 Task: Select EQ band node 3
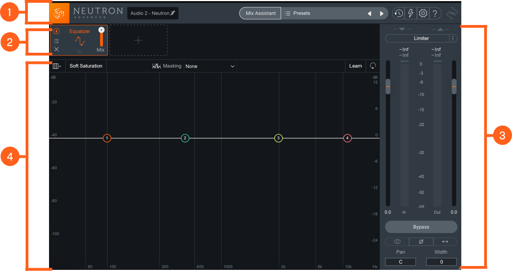278,138
